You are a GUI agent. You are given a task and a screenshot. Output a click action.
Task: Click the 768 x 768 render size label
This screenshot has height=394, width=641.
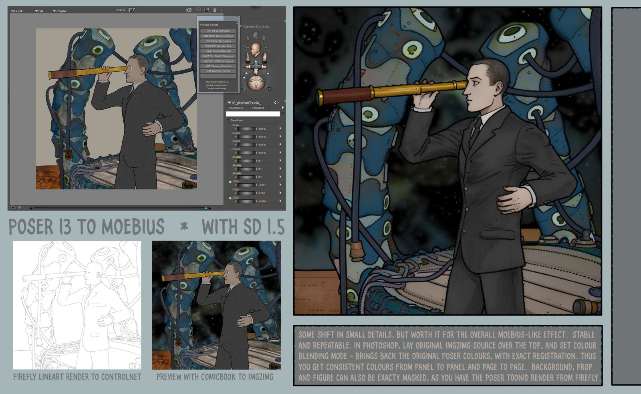(17, 11)
